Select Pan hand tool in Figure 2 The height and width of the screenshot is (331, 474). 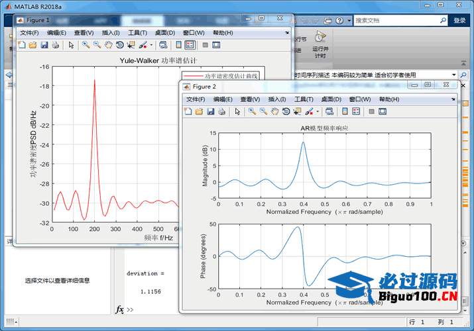point(274,111)
